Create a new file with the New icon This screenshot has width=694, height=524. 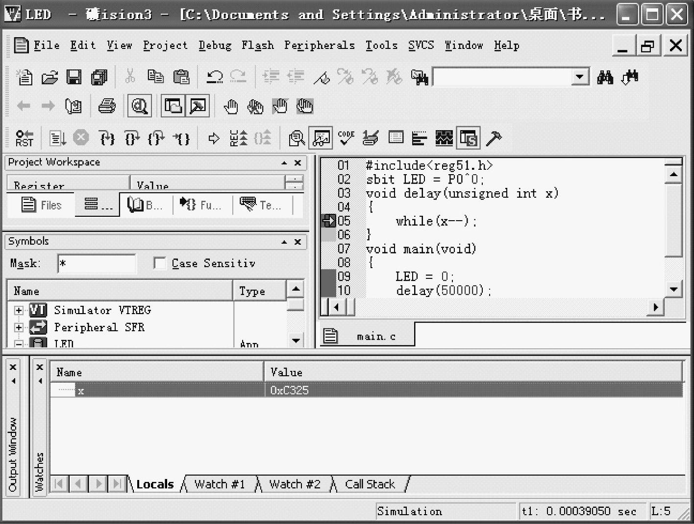(x=25, y=77)
